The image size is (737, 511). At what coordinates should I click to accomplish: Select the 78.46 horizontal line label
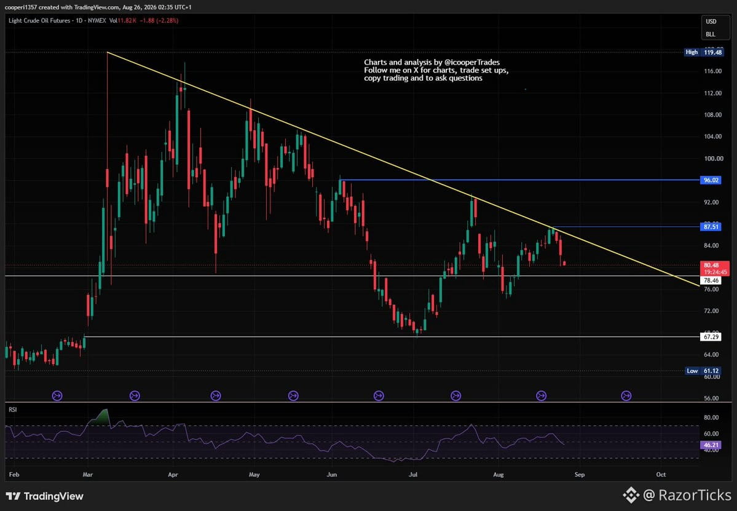(x=710, y=280)
